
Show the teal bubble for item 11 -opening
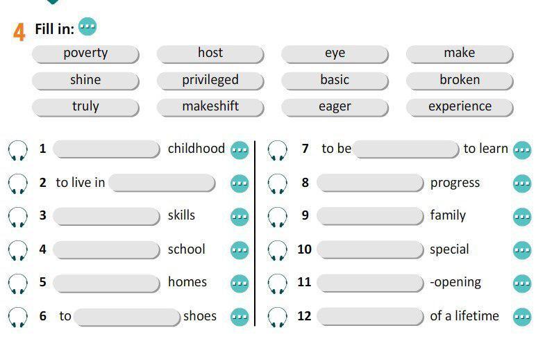point(522,284)
